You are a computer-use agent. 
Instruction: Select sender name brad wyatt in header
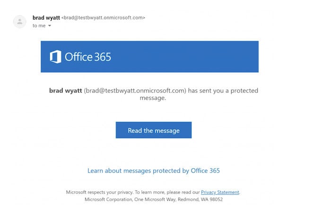tap(46, 18)
